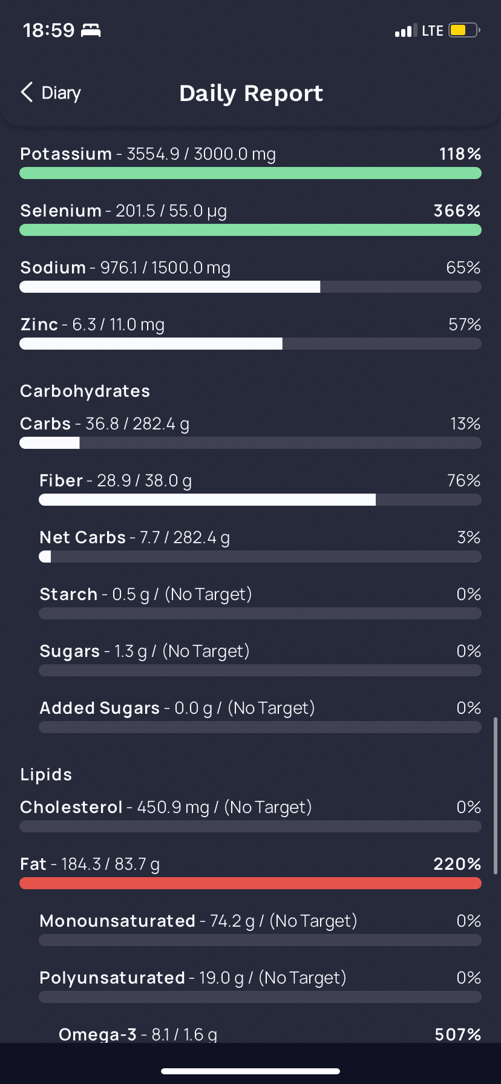Select the Carbohydrates section header
This screenshot has width=501, height=1084.
85,391
